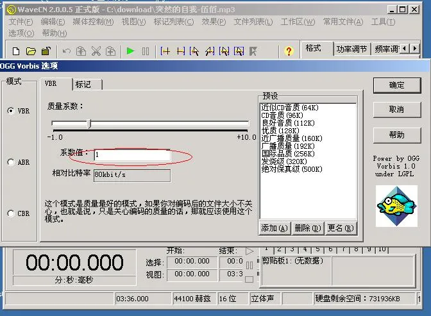Open the 媒体控制(M) menu
Screen dimensions: 431x316
coord(93,22)
